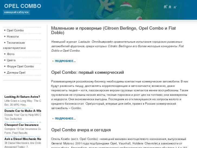Click ad text 'Tax Deduction'

[13, 119]
